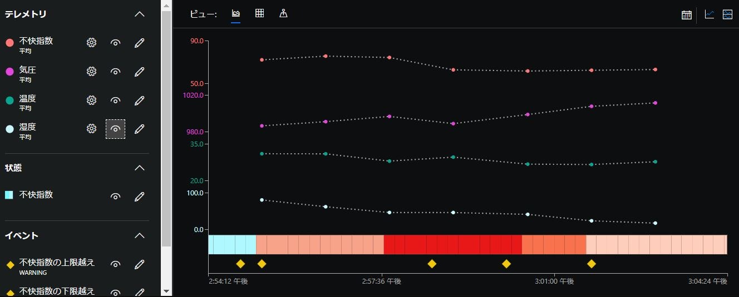Edit the 不快指数 state with pencil icon

140,197
